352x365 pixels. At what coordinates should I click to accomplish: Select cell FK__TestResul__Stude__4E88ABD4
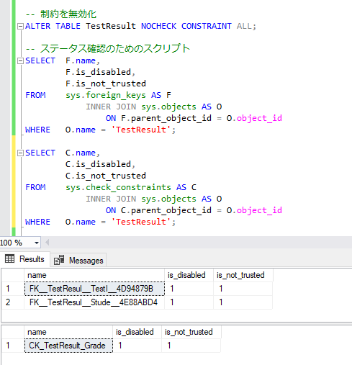94,302
